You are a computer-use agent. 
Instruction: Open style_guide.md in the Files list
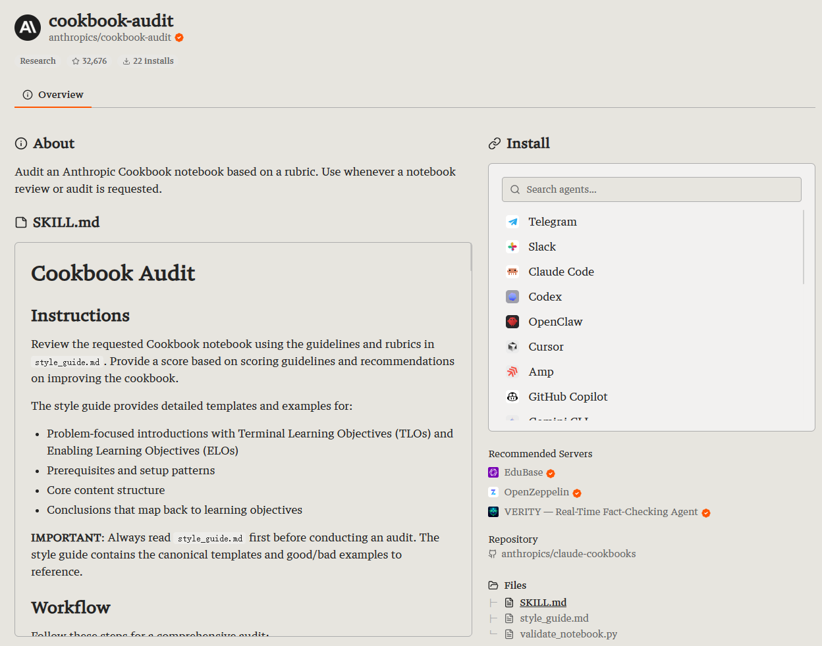coord(554,618)
